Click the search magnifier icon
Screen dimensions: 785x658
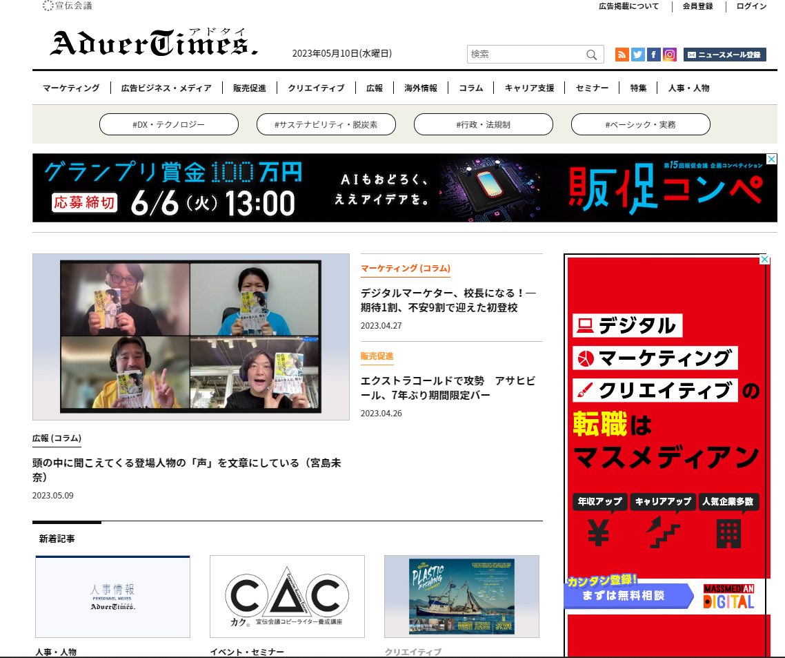pyautogui.click(x=591, y=54)
